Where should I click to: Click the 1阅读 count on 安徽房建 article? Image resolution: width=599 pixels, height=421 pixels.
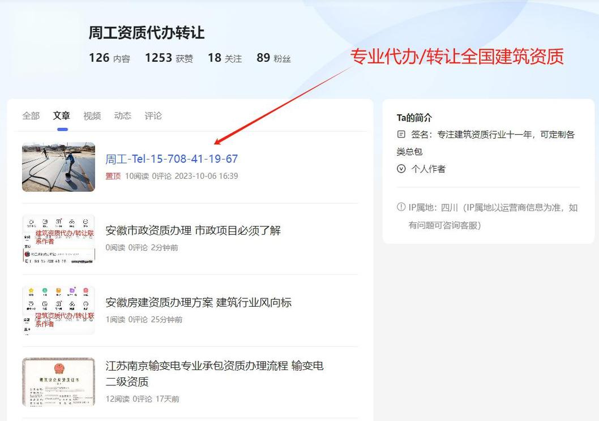point(115,320)
